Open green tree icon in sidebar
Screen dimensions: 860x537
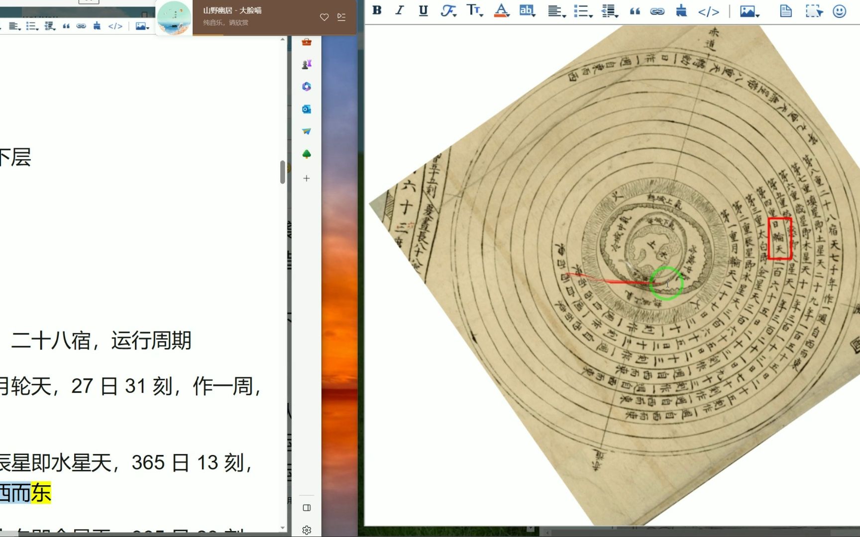(307, 154)
